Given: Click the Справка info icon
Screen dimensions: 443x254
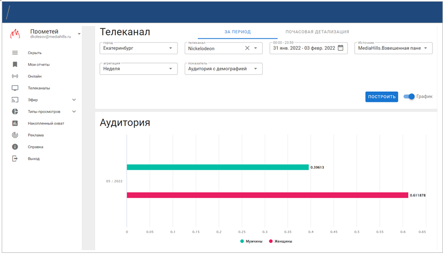Looking at the screenshot, I should click(x=15, y=147).
